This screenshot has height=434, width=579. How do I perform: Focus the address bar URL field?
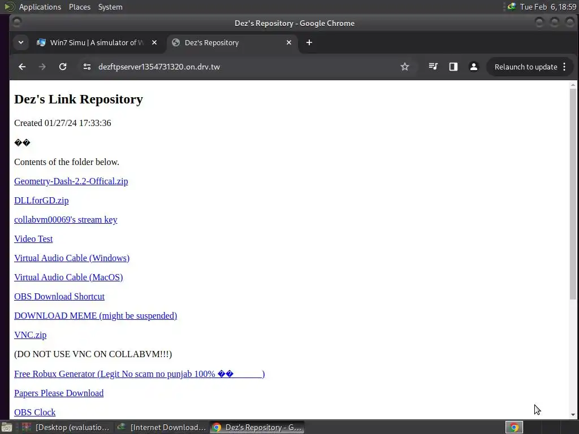tap(244, 67)
